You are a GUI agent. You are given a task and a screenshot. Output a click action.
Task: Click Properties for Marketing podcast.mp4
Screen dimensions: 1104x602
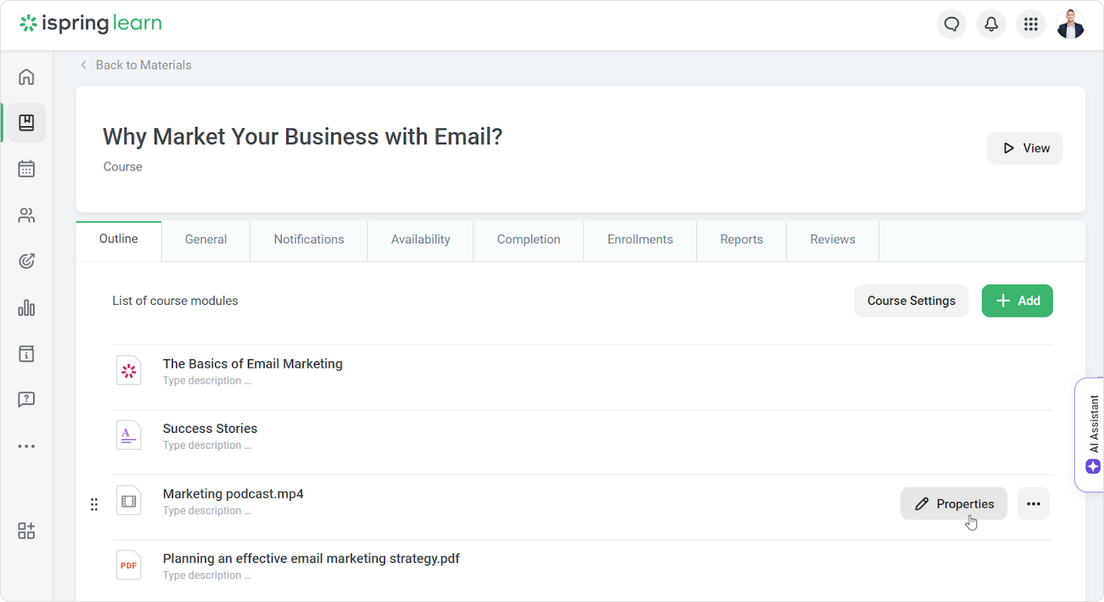[x=954, y=504]
